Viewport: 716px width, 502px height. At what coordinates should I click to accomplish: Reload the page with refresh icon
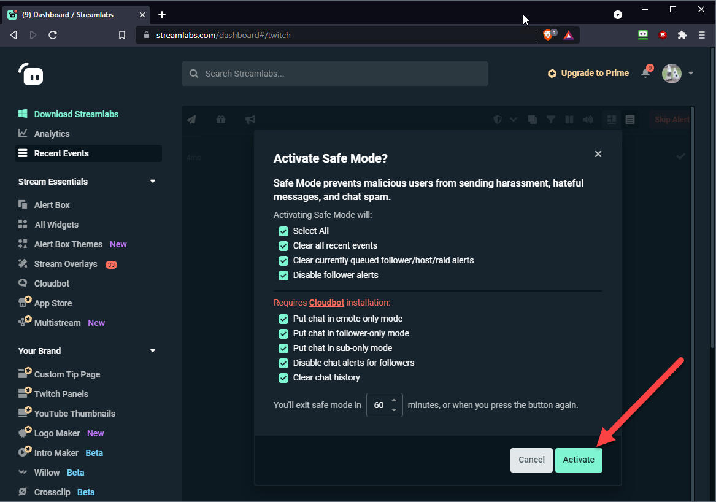pyautogui.click(x=53, y=35)
